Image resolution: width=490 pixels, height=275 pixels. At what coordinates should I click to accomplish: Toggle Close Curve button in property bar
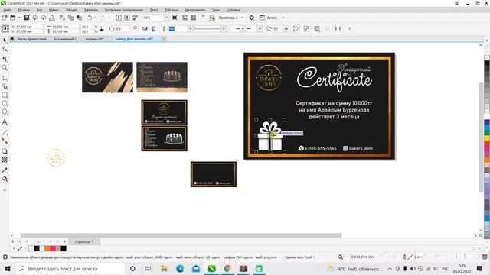(296, 29)
